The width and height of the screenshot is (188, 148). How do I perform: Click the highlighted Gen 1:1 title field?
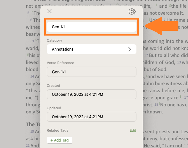tap(92, 27)
